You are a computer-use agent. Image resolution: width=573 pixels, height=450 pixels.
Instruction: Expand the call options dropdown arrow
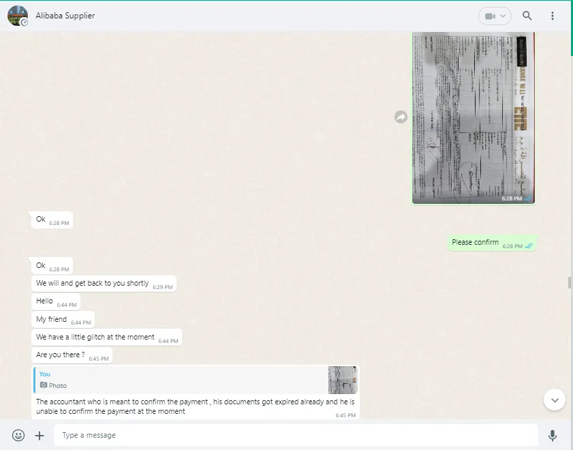(503, 16)
